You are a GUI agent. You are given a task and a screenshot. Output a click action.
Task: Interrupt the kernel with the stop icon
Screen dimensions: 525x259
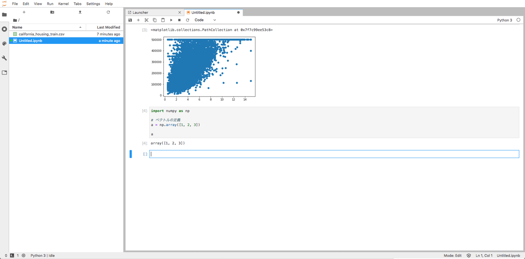coord(179,20)
